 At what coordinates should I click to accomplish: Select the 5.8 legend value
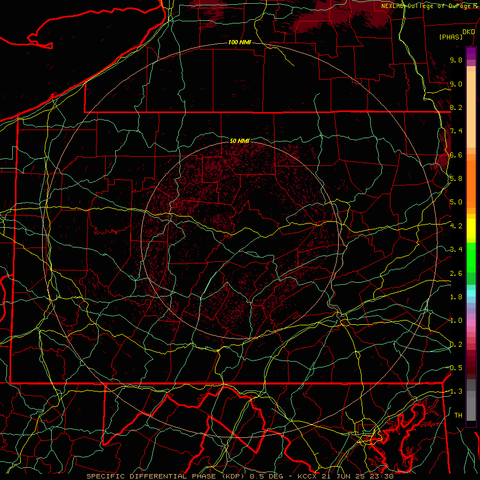[x=456, y=179]
